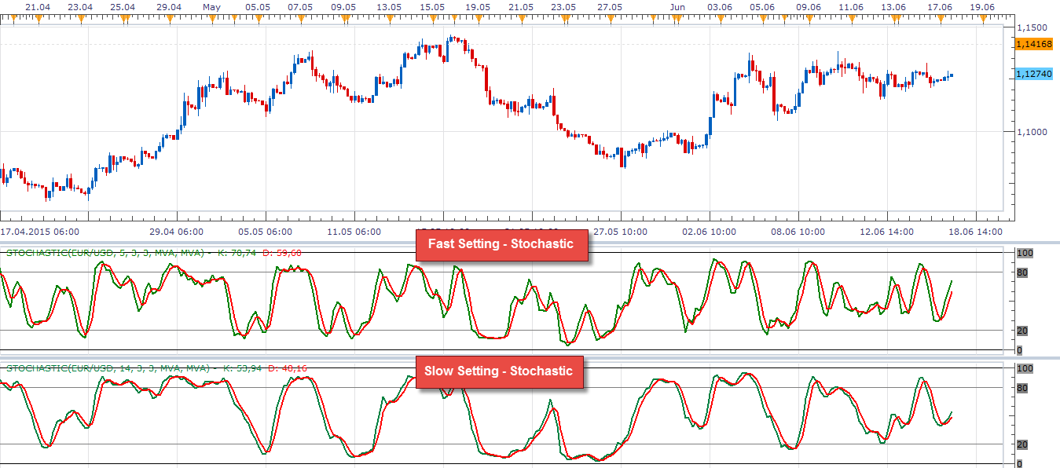Select the blue 1,12740 price tag
The width and height of the screenshot is (1060, 468).
(1033, 73)
